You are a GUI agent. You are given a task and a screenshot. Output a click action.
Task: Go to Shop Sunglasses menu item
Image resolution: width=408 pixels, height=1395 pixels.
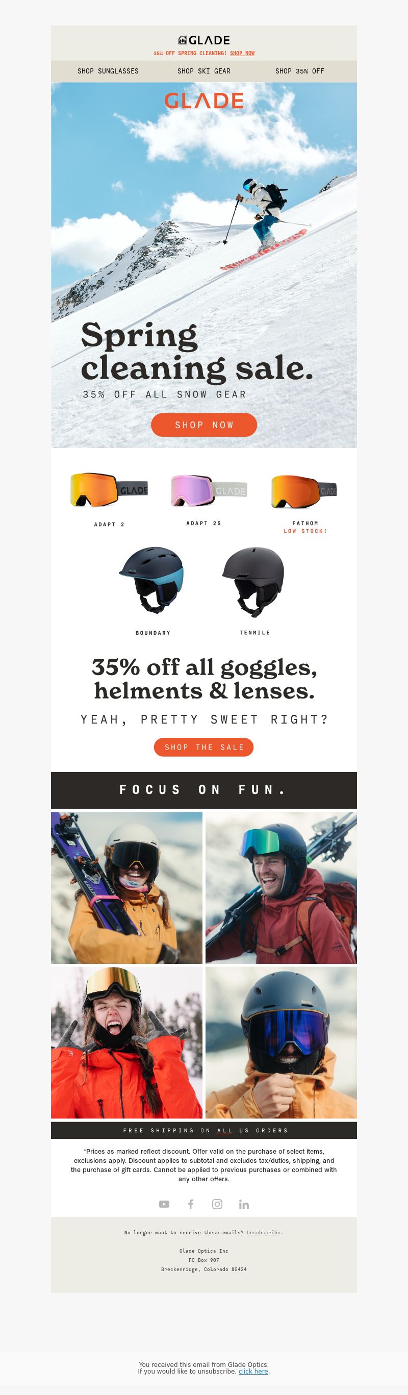108,71
